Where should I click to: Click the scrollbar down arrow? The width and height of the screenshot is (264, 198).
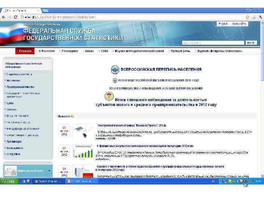pyautogui.click(x=262, y=176)
